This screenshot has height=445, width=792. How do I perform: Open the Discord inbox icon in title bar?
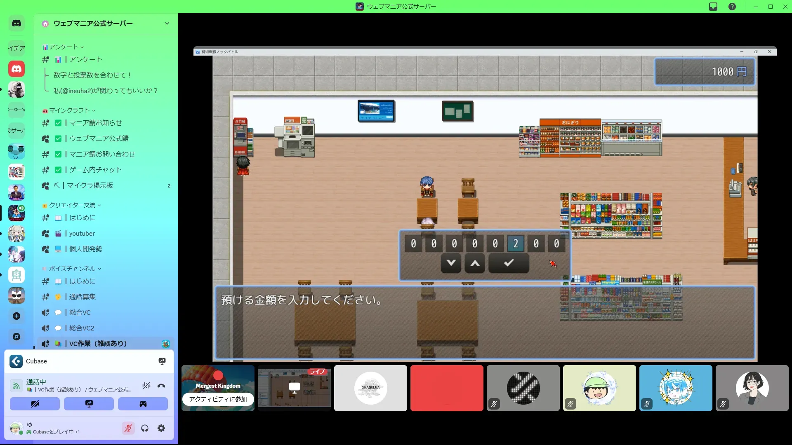point(713,7)
